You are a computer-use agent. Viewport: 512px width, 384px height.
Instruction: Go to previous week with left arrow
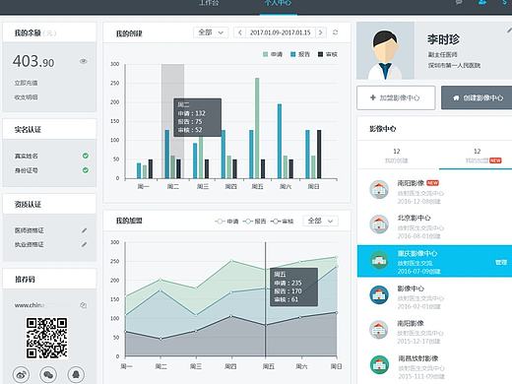[240, 32]
